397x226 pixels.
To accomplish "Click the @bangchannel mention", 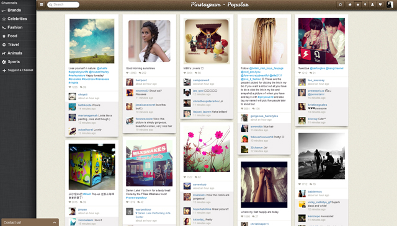I will [x=334, y=68].
